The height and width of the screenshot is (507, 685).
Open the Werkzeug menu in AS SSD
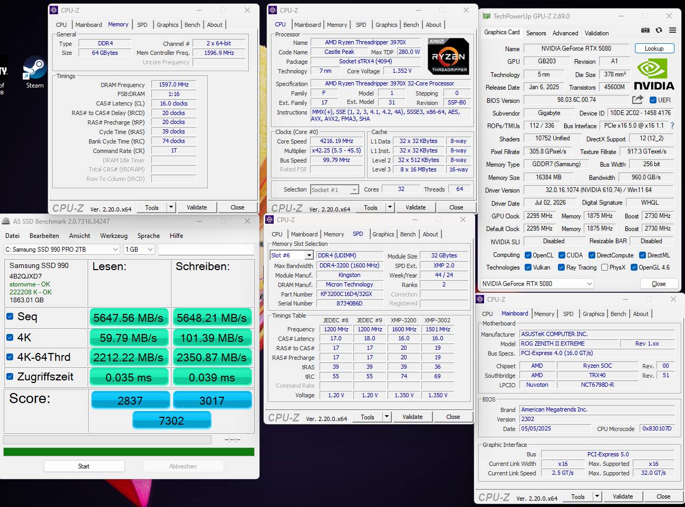tap(114, 236)
